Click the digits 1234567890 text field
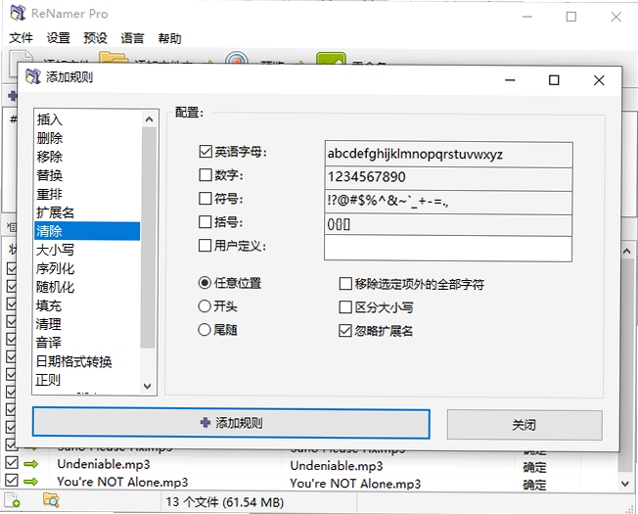 [448, 178]
